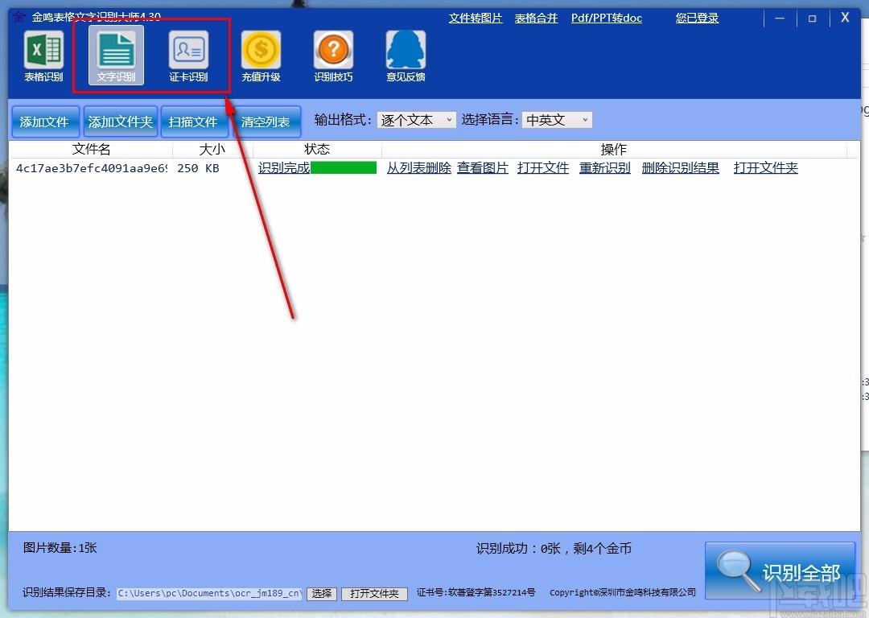Click the 证书号 certificate text

476,592
